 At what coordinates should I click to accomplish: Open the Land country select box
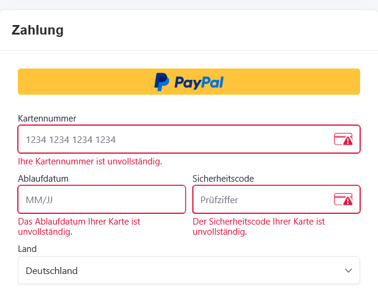pyautogui.click(x=189, y=270)
